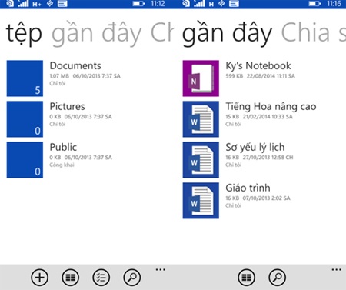Open the Public folder tile
Screen dimensions: 346x290
click(25, 160)
